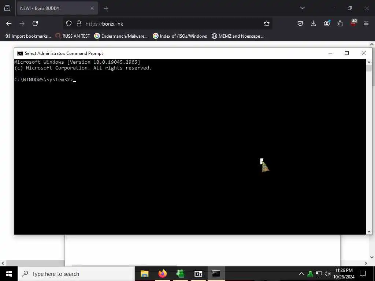Open green people app on taskbar
Viewport: 375px width, 281px height.
pos(180,274)
